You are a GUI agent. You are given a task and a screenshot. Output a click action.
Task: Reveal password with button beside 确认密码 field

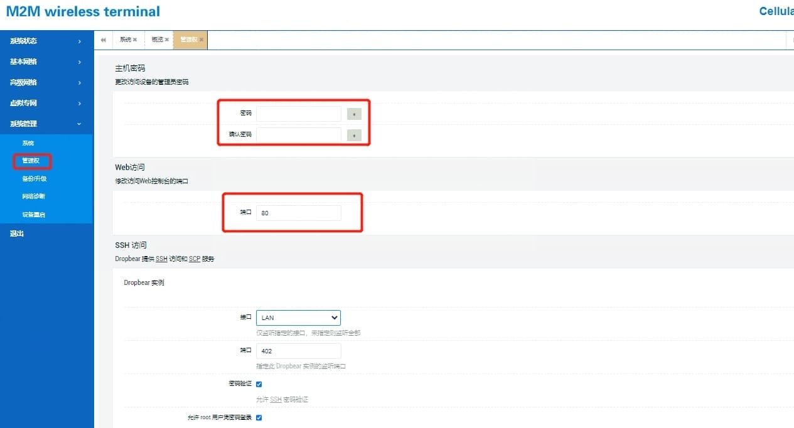(354, 135)
